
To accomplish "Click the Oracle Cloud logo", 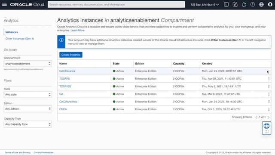I will pyautogui.click(x=27, y=5).
